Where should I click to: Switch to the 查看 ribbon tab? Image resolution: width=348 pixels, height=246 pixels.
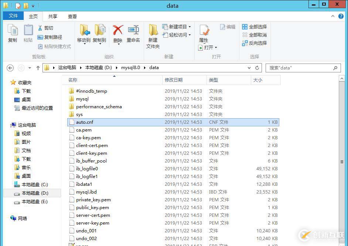coord(72,16)
